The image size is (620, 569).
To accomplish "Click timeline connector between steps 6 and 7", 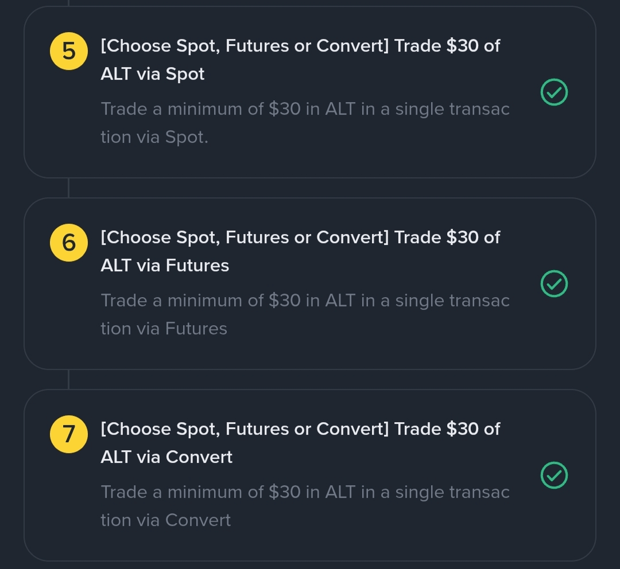I will pos(68,380).
